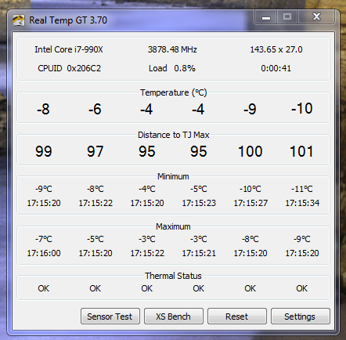Click the 143.65 x 27.0 multiplier text
Image resolution: width=346 pixels, height=340 pixels.
276,49
